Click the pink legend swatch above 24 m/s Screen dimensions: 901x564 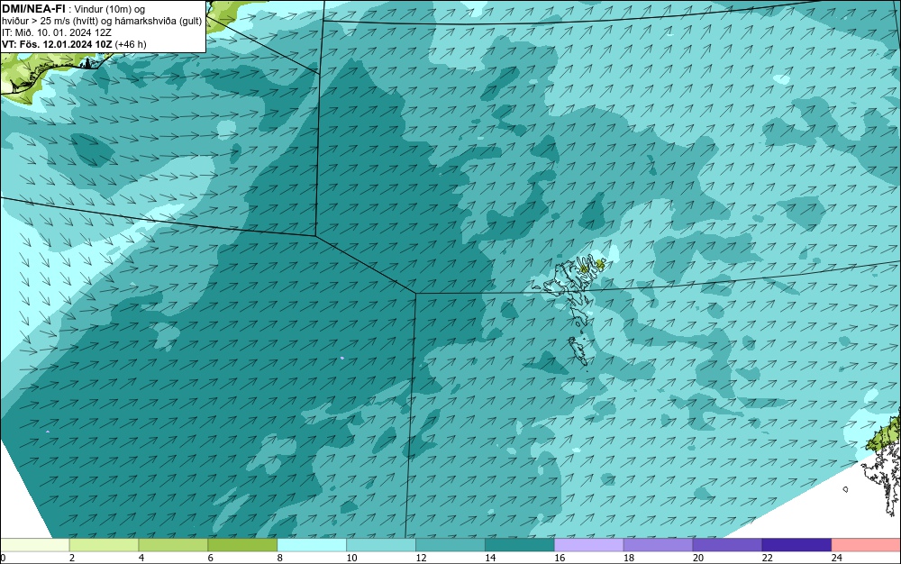tap(866, 545)
